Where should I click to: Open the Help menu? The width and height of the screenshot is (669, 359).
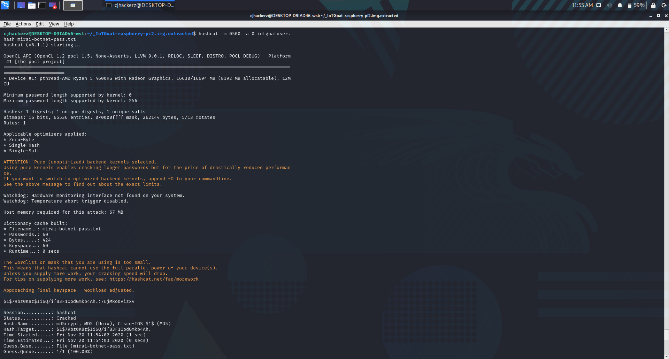coord(69,24)
